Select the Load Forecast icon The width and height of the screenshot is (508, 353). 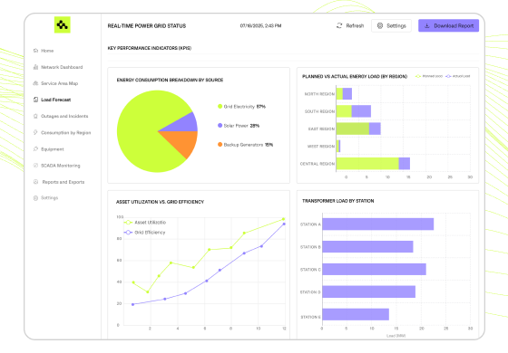click(35, 100)
